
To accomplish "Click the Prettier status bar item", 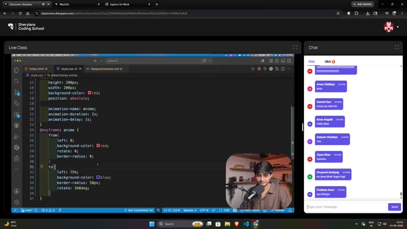I will pyautogui.click(x=278, y=210).
